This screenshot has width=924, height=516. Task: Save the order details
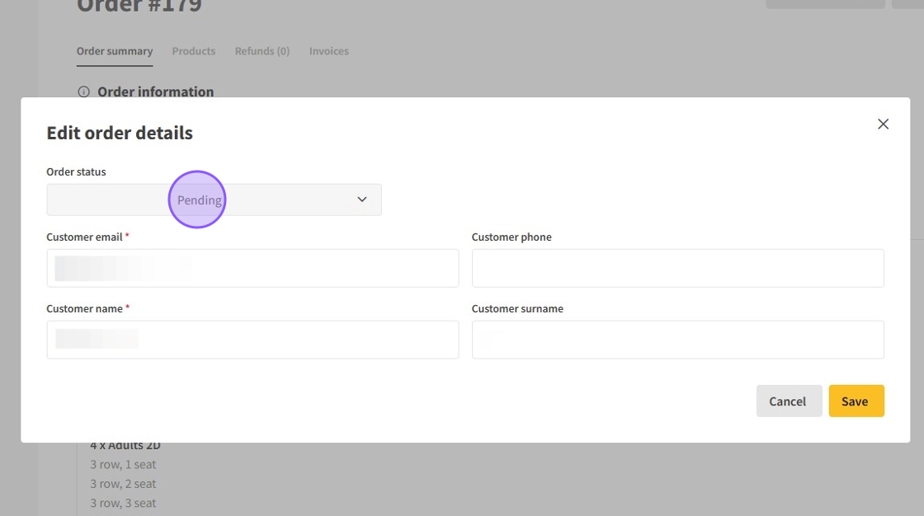click(x=856, y=401)
